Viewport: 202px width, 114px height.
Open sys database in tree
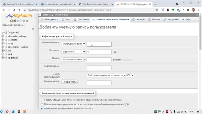[x=9, y=51]
